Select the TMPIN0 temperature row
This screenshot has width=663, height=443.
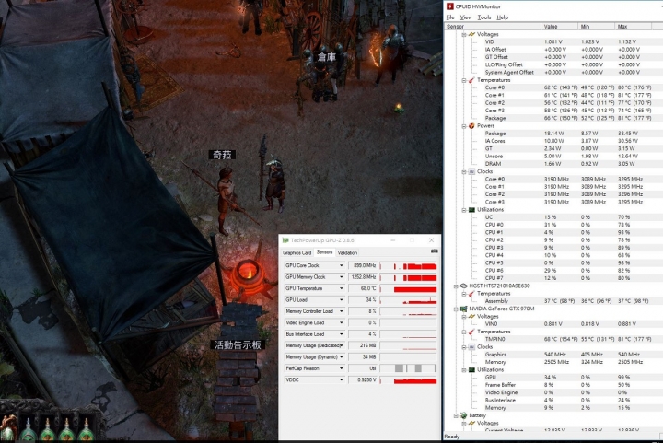(x=554, y=340)
